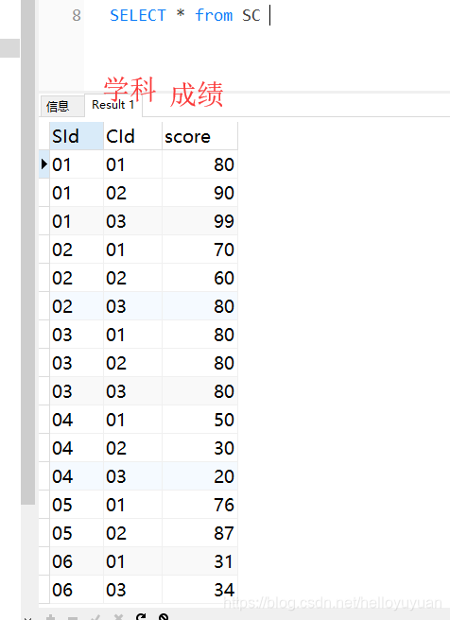Select the score cell with value 87

199,533
